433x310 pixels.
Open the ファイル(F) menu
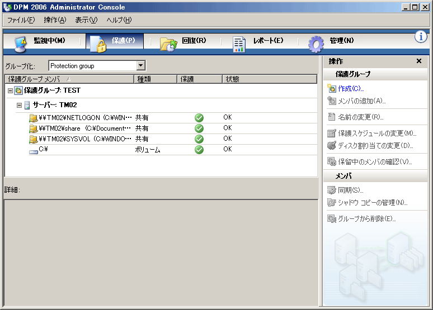[x=21, y=20]
